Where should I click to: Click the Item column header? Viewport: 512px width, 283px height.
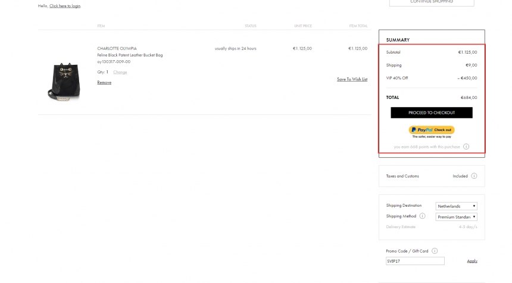pyautogui.click(x=101, y=26)
